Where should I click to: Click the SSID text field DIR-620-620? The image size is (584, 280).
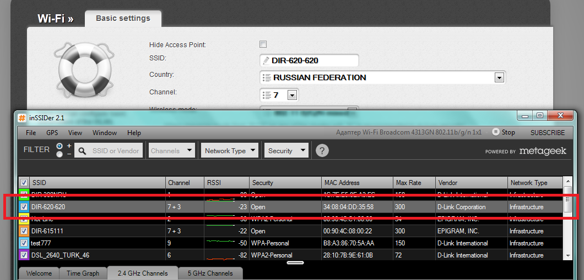coord(309,60)
